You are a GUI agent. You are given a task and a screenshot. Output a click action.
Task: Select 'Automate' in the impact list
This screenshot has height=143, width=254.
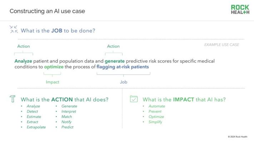coord(156,106)
